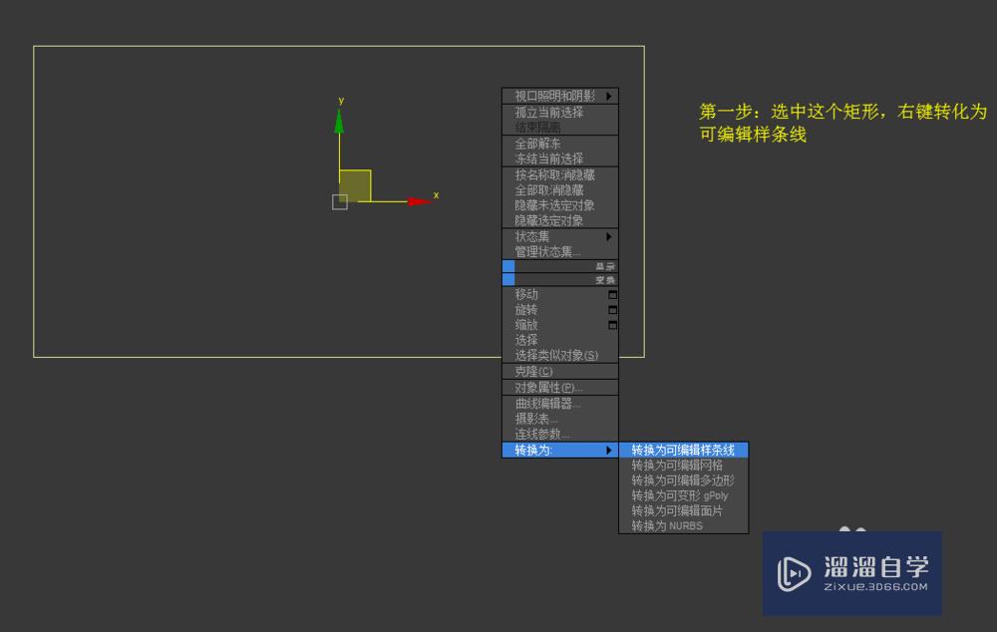This screenshot has height=632, width=997.
Task: Open 摄影表...
Action: tap(560, 419)
